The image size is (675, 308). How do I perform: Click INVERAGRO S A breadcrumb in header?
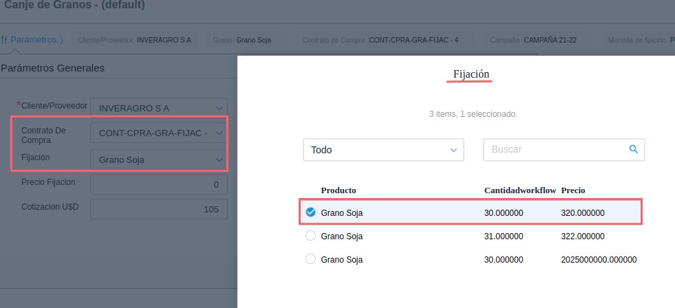tap(164, 40)
